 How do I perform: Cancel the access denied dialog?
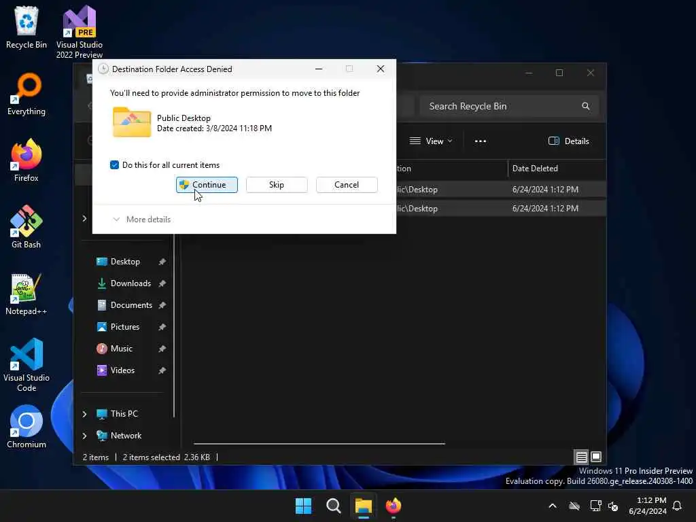coord(347,185)
